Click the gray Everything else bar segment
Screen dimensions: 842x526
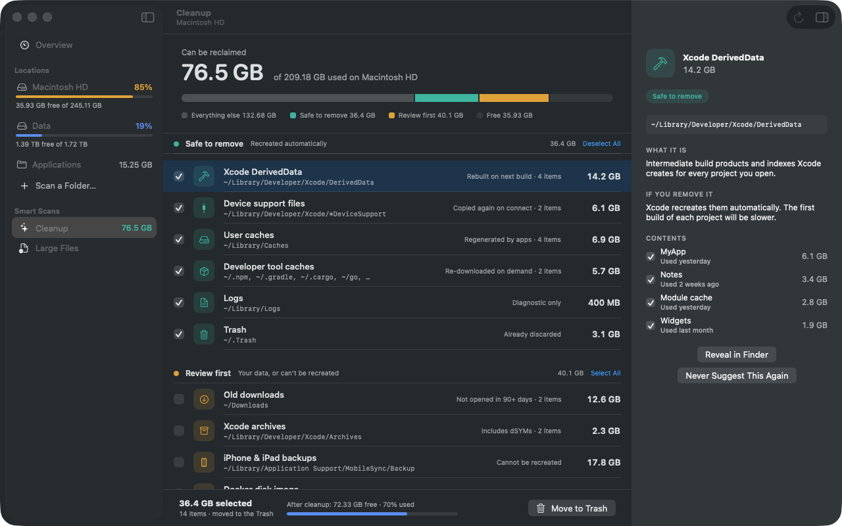(298, 98)
